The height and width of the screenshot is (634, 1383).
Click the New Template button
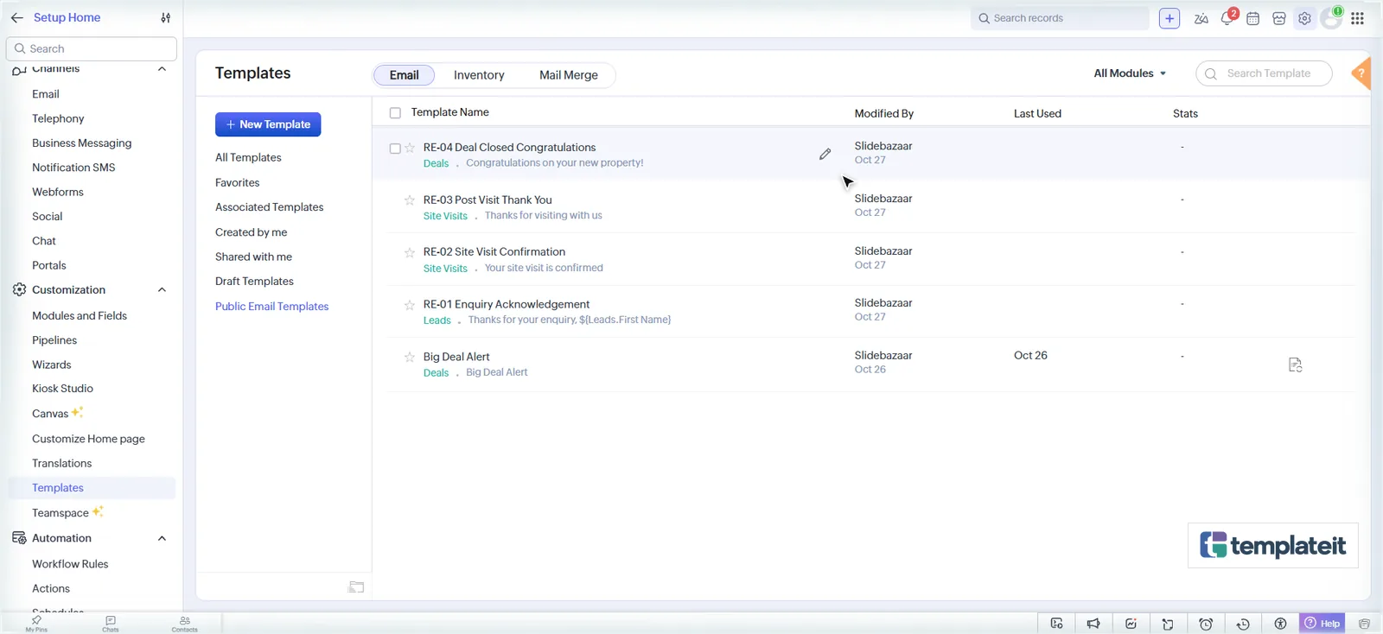coord(268,124)
